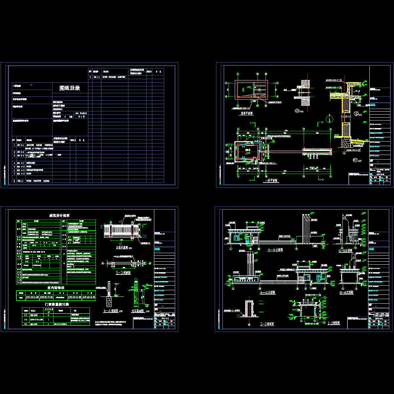
Task: Click the detail ② callout bubble
Action: (355, 160)
